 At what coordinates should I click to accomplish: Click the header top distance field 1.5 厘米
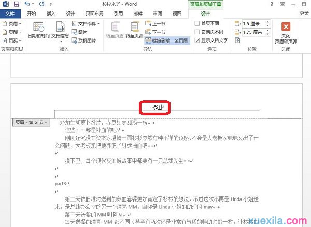tap(254, 24)
